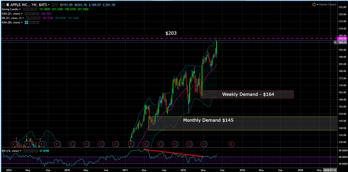Click the 40.0000 RSI axis label
Viewport: 348px width, 172px height.
pyautogui.click(x=343, y=163)
